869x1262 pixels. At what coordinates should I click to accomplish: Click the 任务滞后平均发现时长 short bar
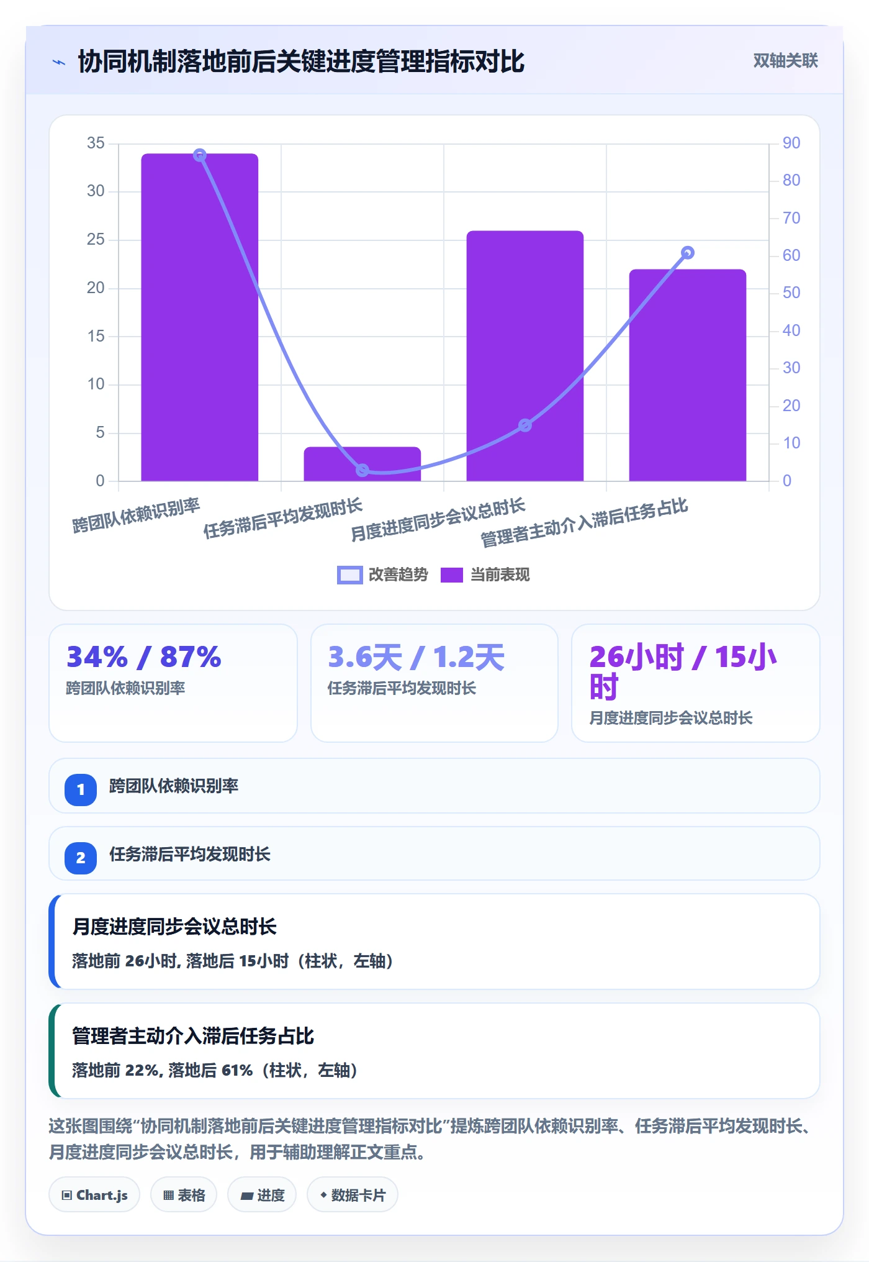coord(362,464)
